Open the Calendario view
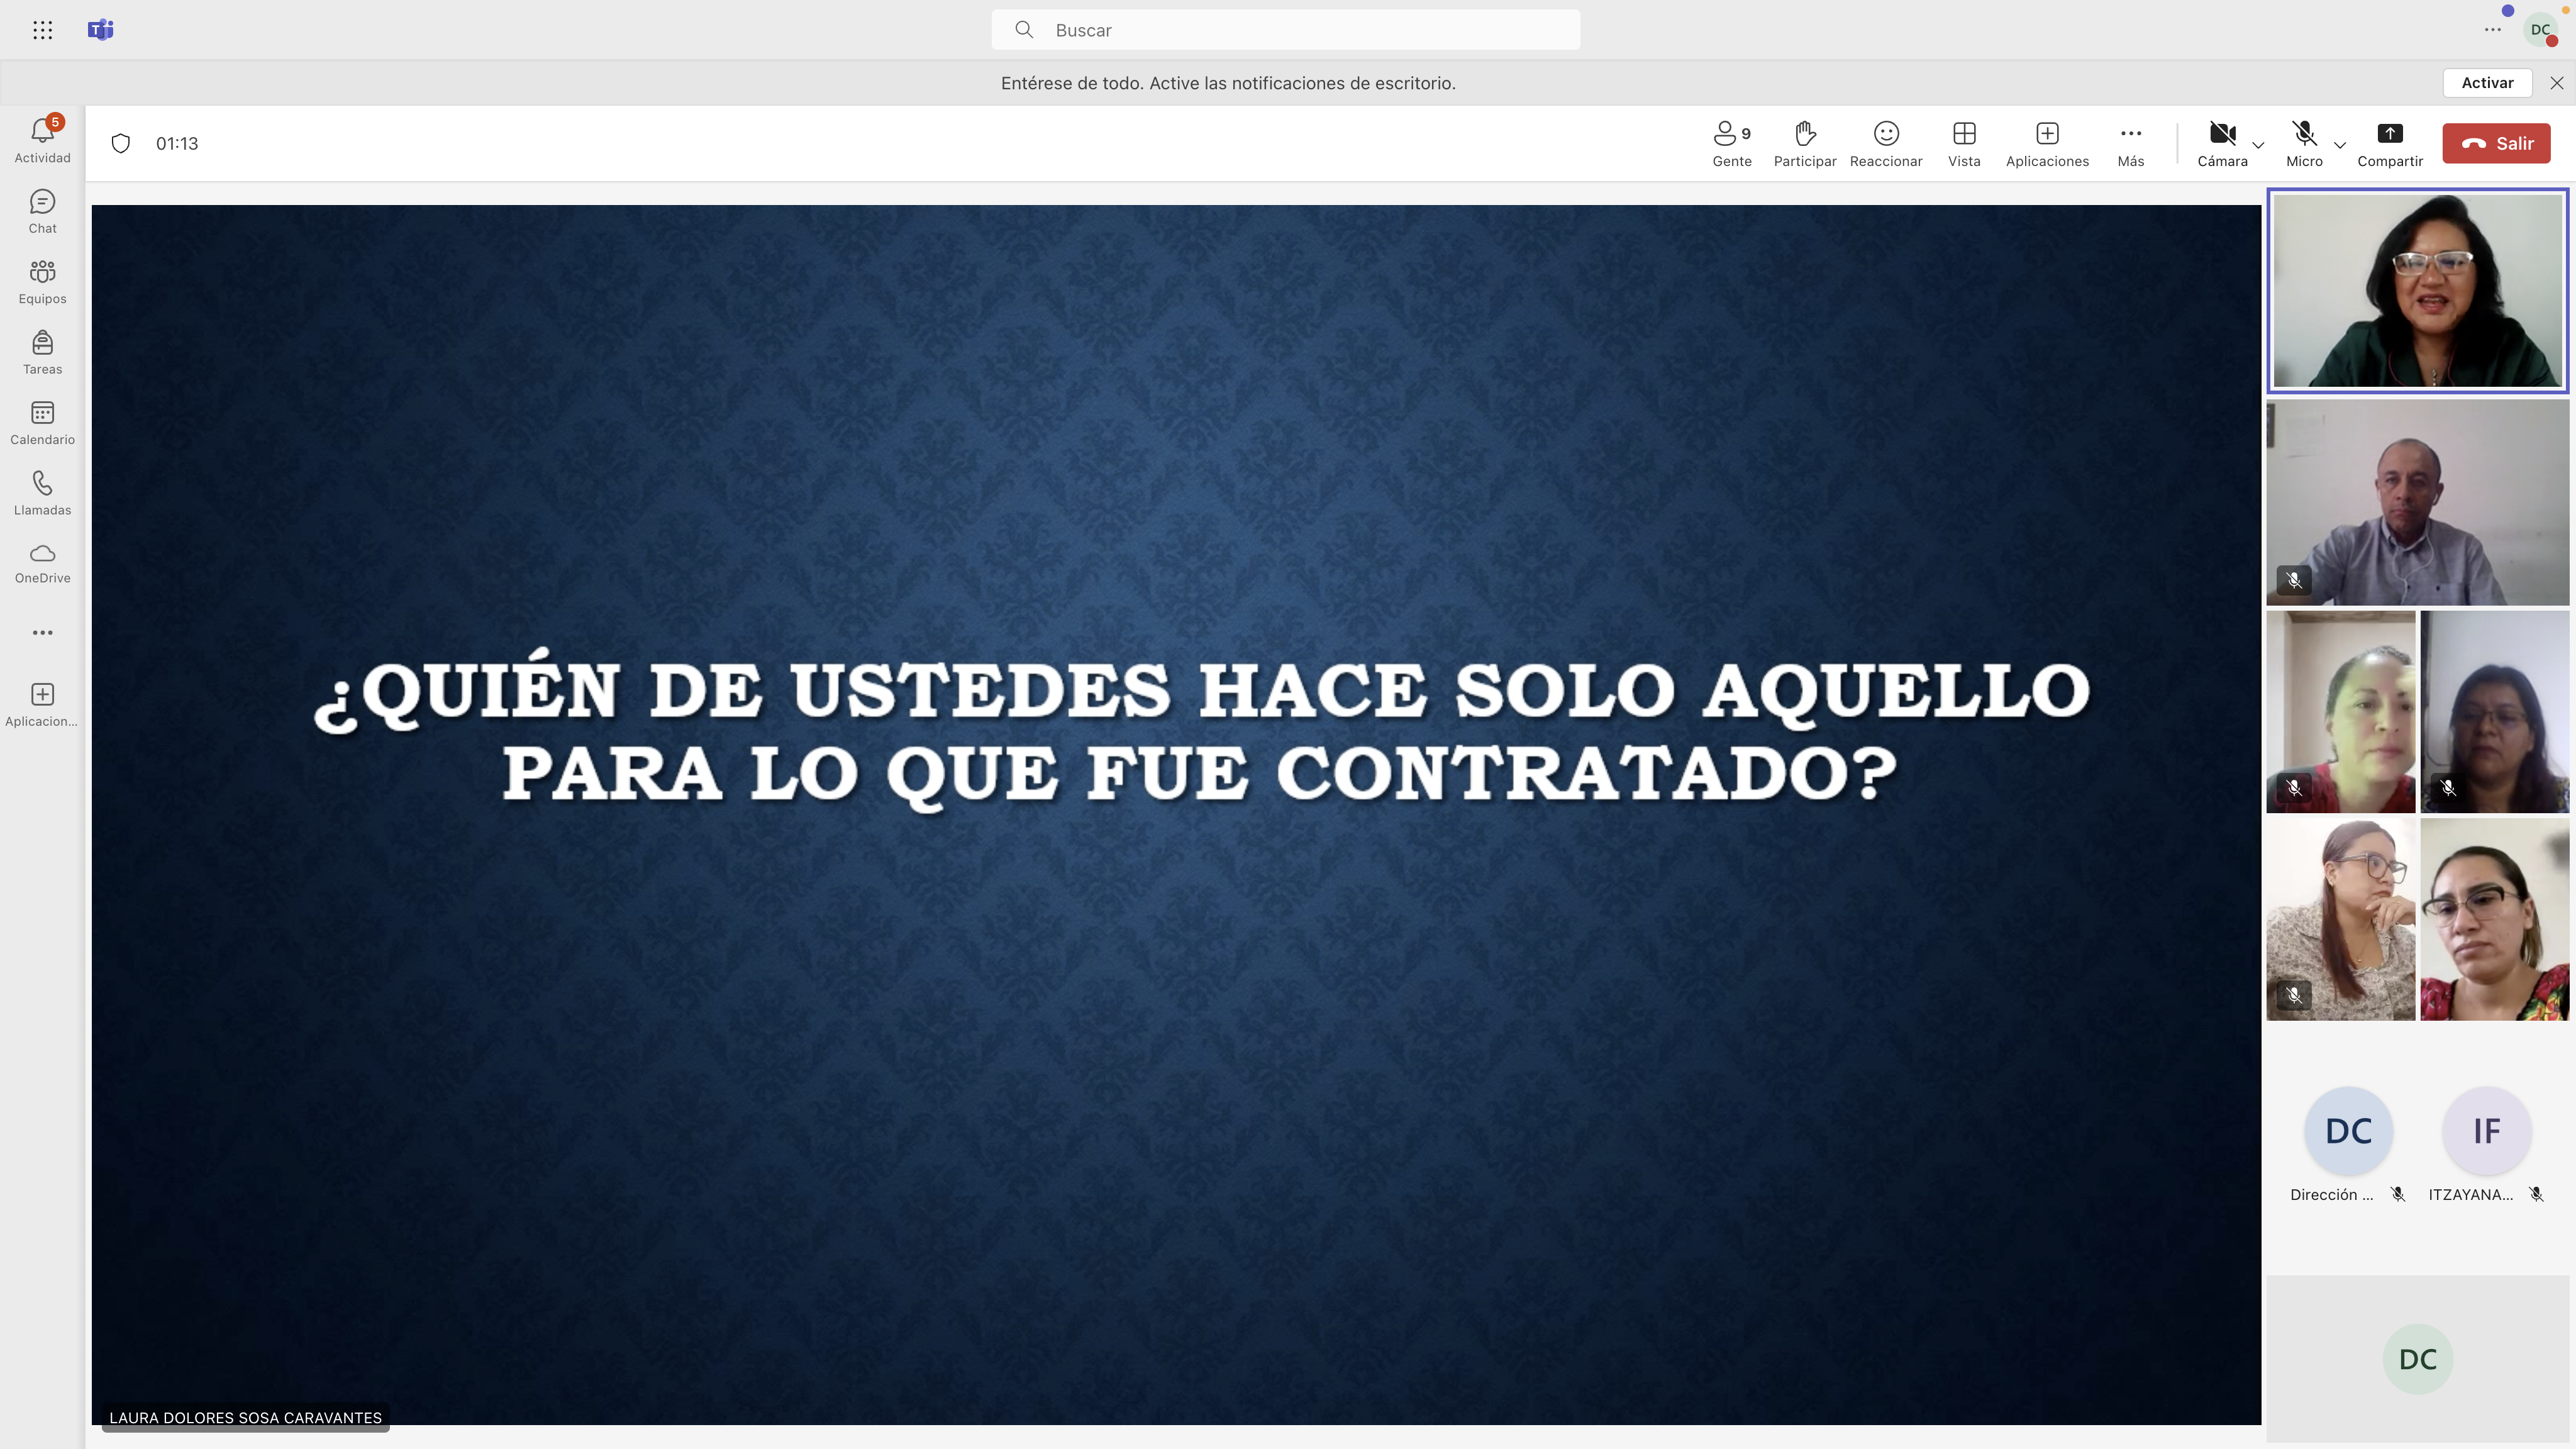 pyautogui.click(x=42, y=423)
